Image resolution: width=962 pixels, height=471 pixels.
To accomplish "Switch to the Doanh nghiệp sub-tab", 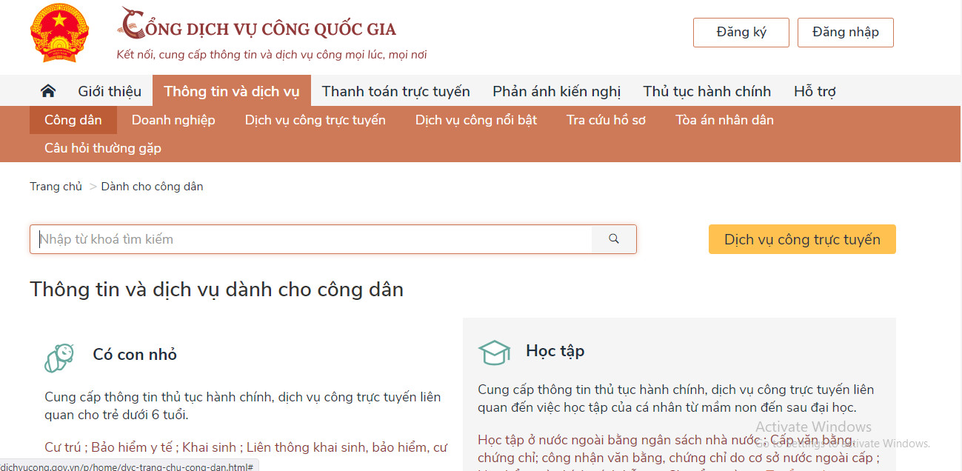I will (x=173, y=120).
